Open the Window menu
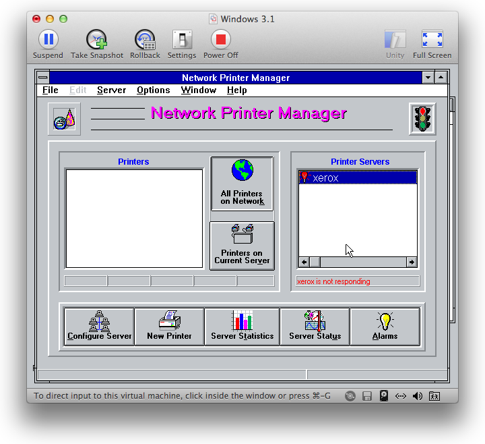This screenshot has height=444, width=485. point(199,90)
